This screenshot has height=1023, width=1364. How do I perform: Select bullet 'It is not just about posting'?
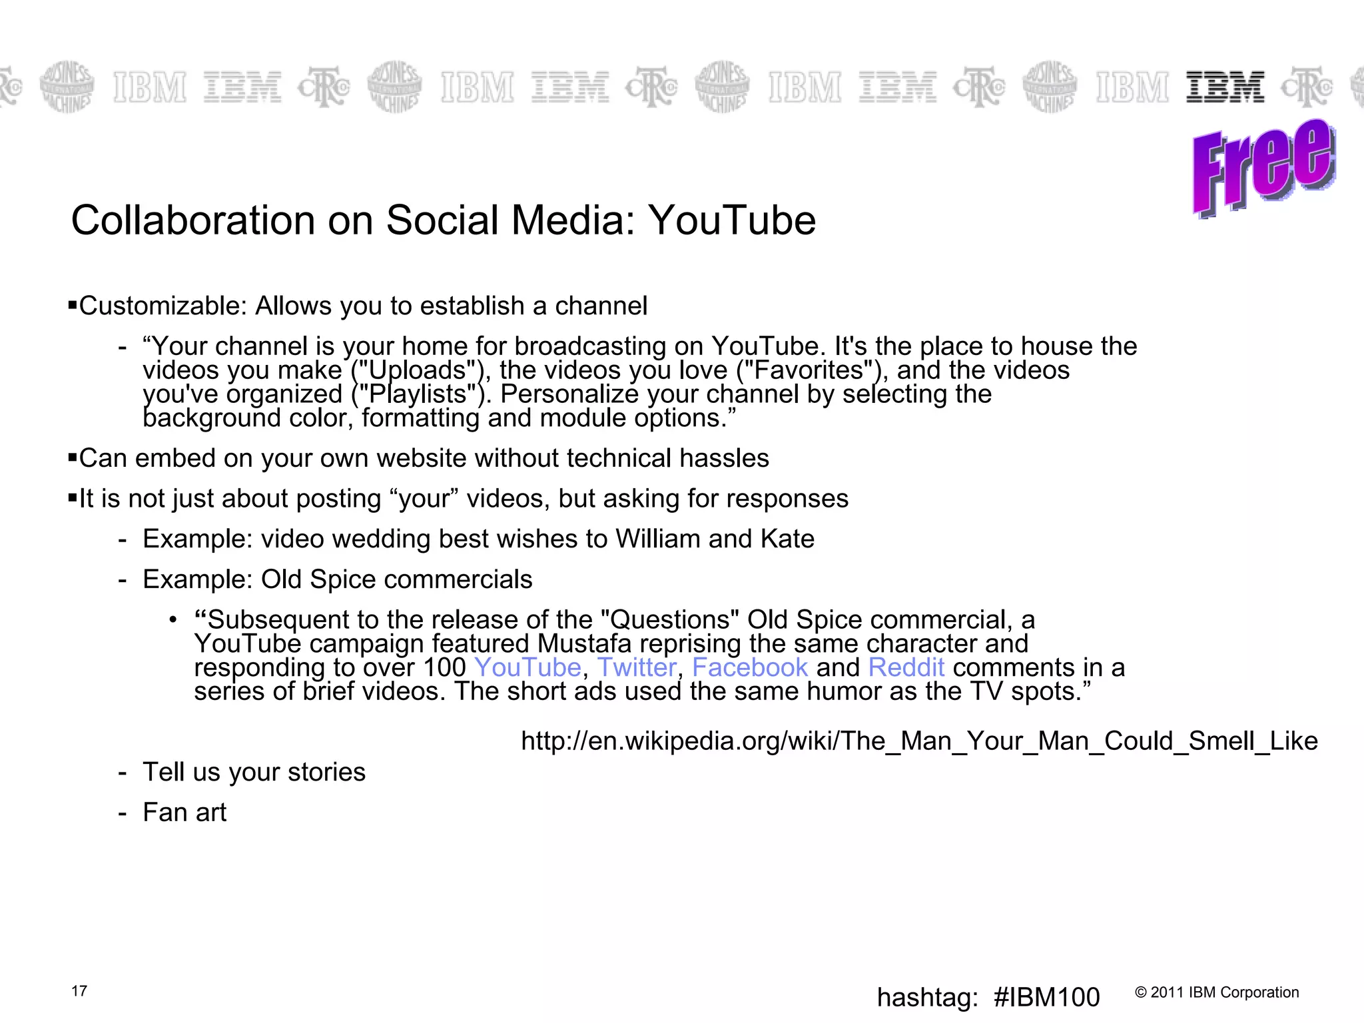(459, 499)
